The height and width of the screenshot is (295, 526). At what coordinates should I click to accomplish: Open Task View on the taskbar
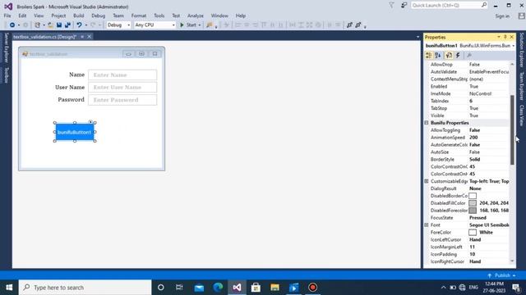coord(179,288)
